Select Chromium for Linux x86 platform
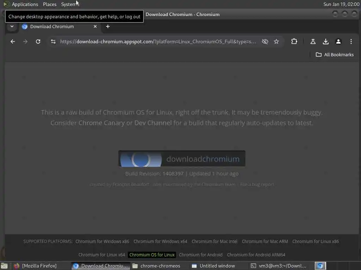This screenshot has height=270, width=361. [316, 241]
